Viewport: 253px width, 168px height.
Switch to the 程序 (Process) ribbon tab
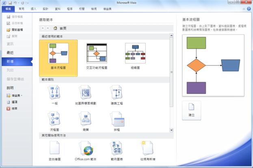70,9
